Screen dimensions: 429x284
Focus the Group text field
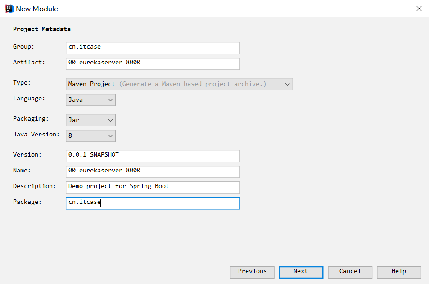tap(153, 48)
